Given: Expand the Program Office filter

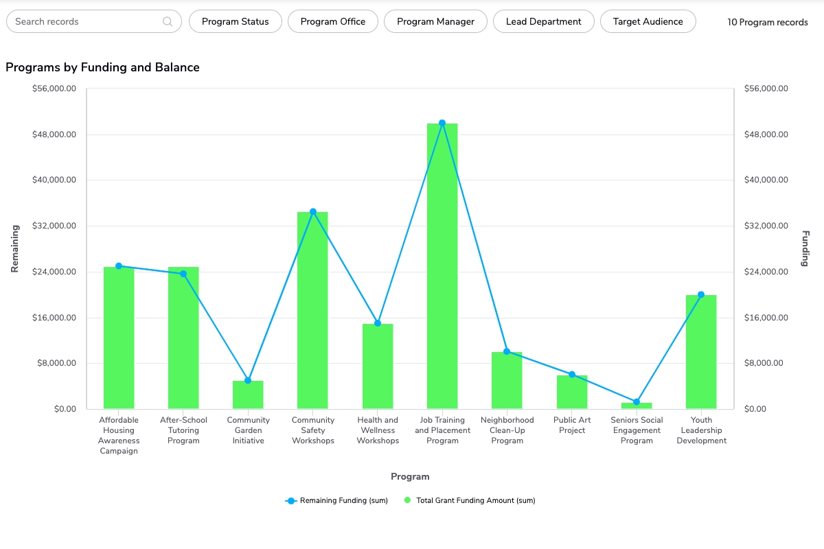Looking at the screenshot, I should point(333,21).
